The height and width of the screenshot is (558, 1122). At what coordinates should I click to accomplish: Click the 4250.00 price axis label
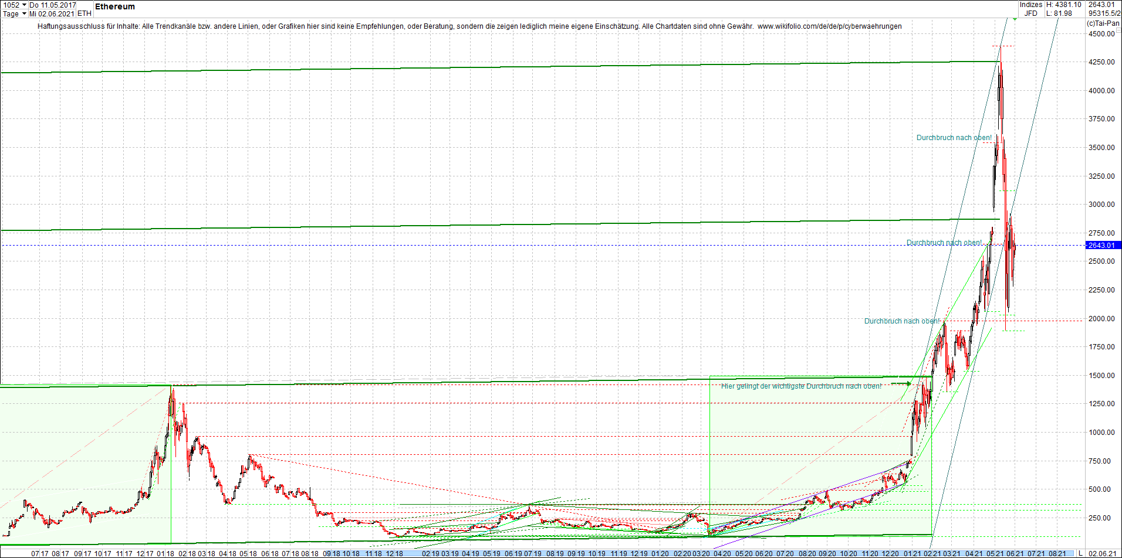[x=1101, y=62]
